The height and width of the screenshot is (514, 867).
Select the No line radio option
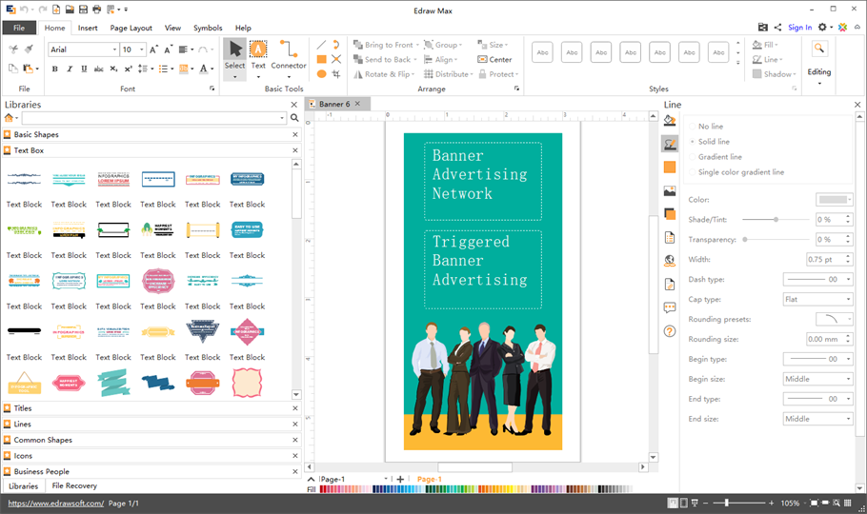tap(693, 127)
